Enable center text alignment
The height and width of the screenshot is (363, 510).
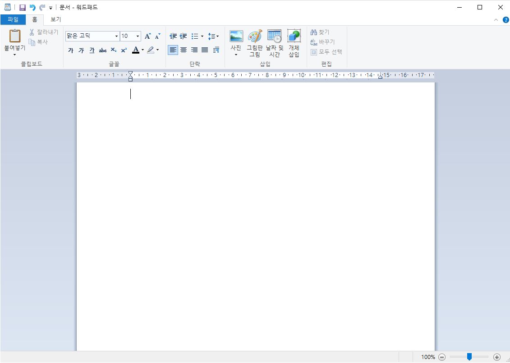tap(184, 50)
